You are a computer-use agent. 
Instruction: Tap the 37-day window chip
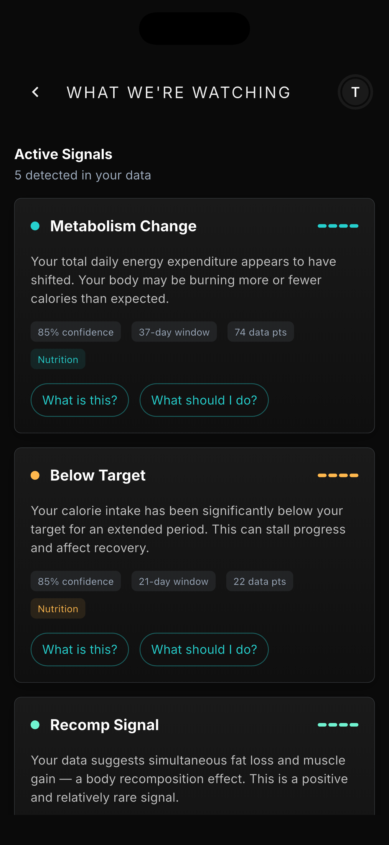point(174,332)
